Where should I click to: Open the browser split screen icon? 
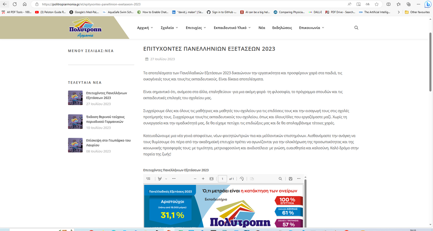[388, 4]
